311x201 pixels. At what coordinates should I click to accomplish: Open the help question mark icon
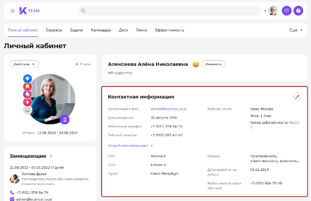tap(299, 11)
